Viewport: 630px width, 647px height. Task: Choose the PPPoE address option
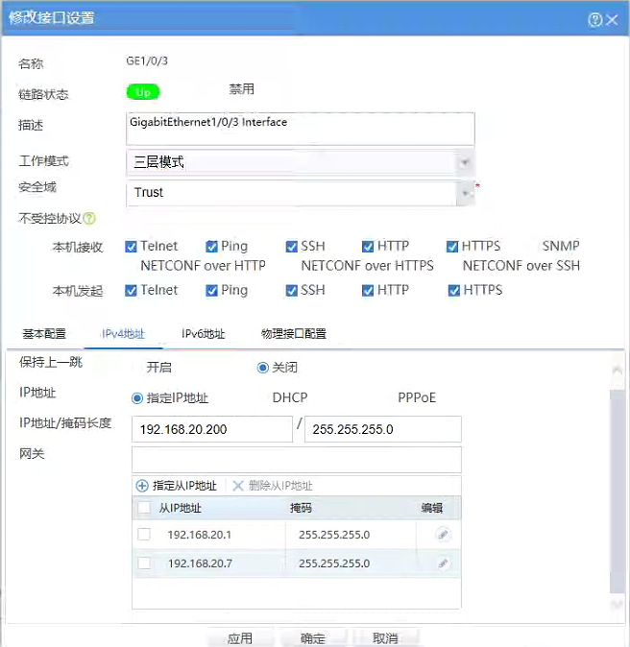[417, 397]
